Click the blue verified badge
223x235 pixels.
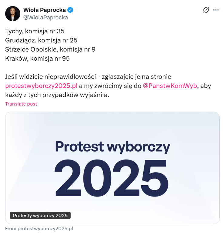coord(70,10)
